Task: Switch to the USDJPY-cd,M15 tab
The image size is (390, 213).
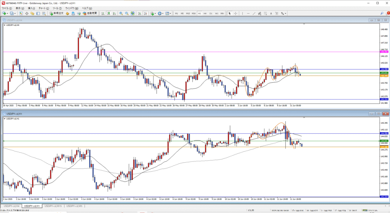Action: [x=53, y=206]
